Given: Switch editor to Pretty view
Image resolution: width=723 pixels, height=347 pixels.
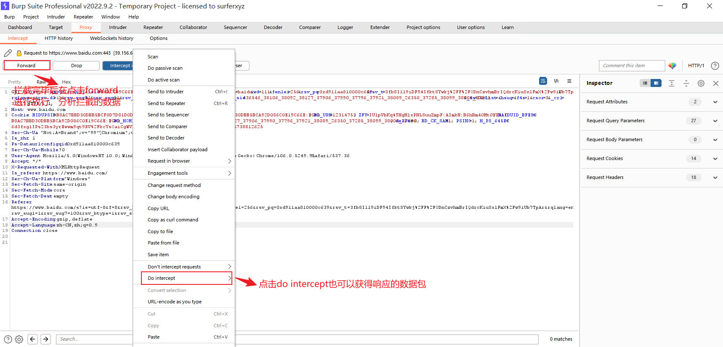Looking at the screenshot, I should tap(14, 82).
